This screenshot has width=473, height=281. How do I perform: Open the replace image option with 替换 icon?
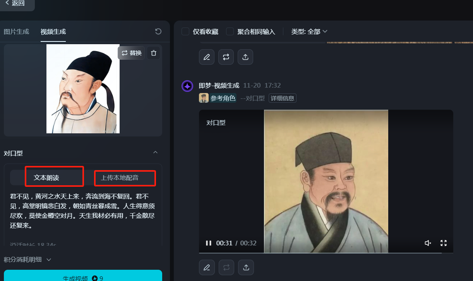tap(131, 53)
